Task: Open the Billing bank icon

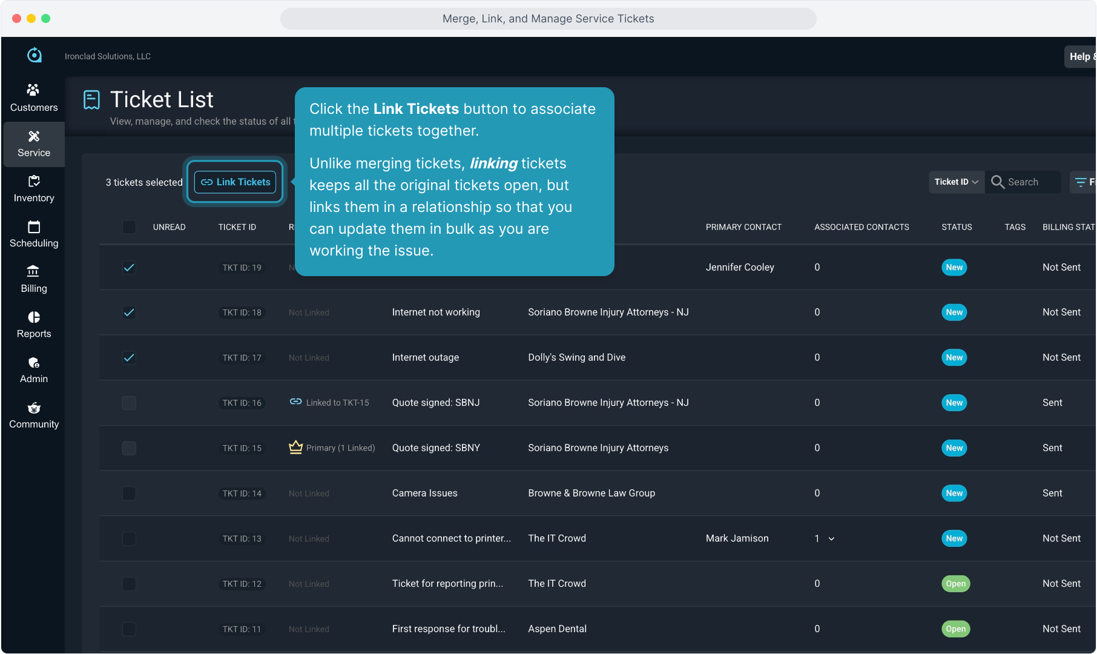Action: (x=33, y=272)
